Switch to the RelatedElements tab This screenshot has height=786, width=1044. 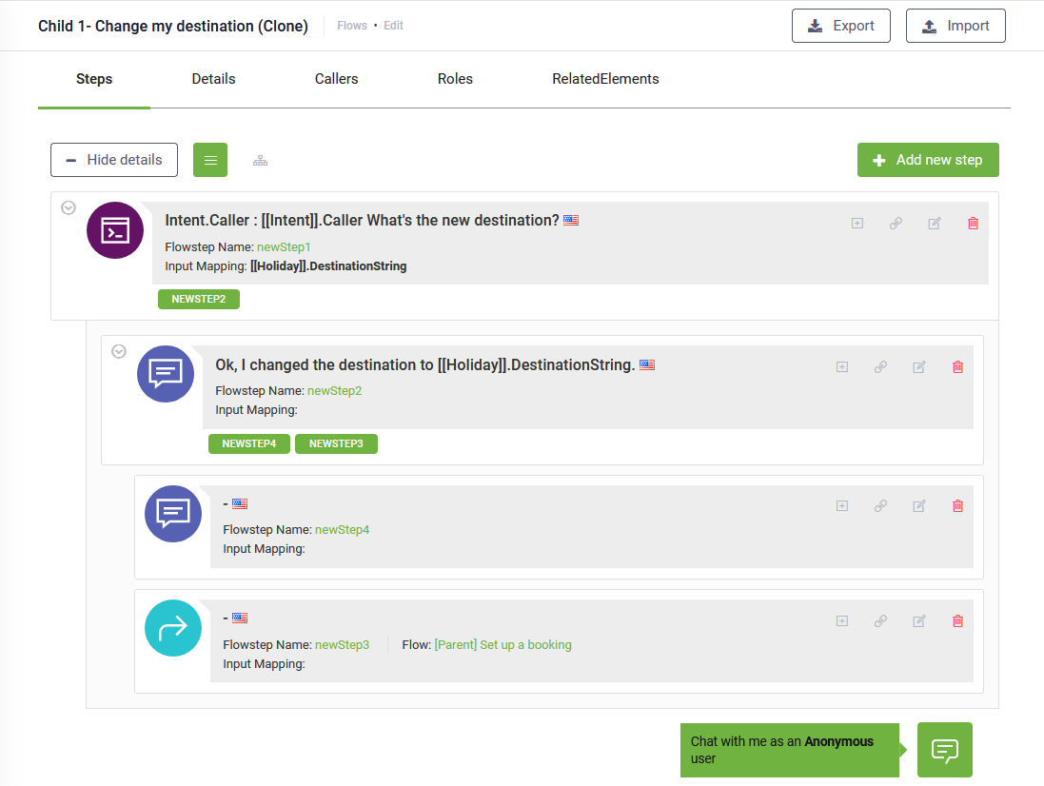605,79
